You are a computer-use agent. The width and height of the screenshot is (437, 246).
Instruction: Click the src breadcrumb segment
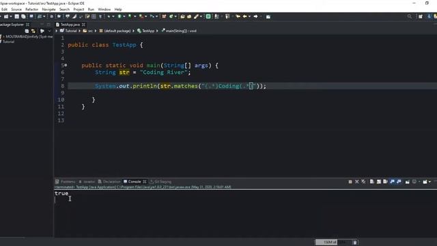88,31
